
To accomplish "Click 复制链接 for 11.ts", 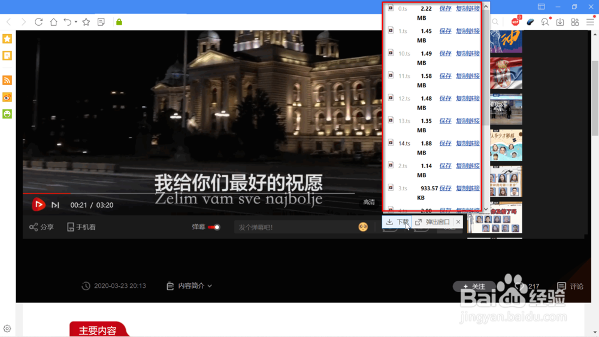I will 468,76.
